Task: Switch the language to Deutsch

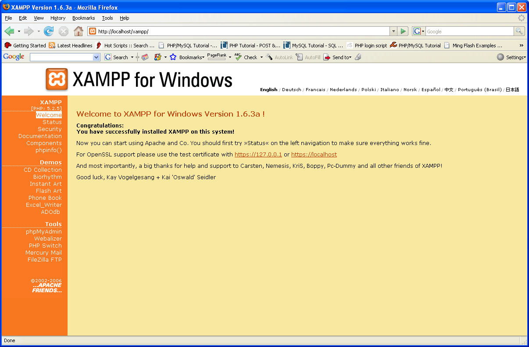Action: click(292, 89)
